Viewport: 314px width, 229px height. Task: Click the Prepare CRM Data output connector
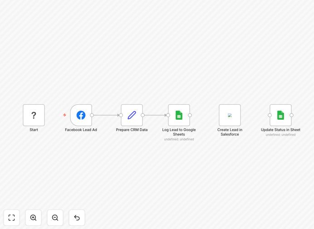tap(143, 115)
